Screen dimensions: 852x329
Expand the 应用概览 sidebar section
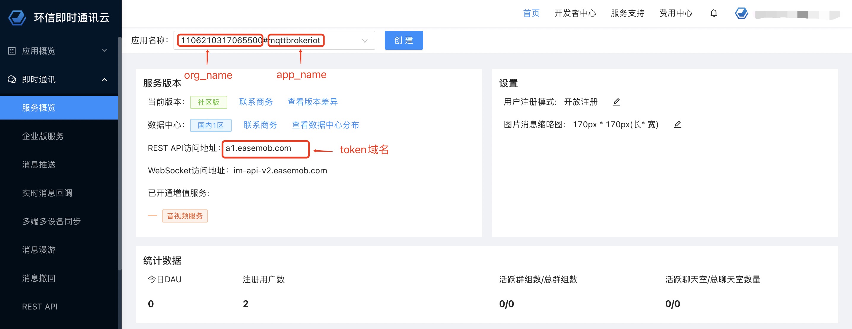[104, 51]
